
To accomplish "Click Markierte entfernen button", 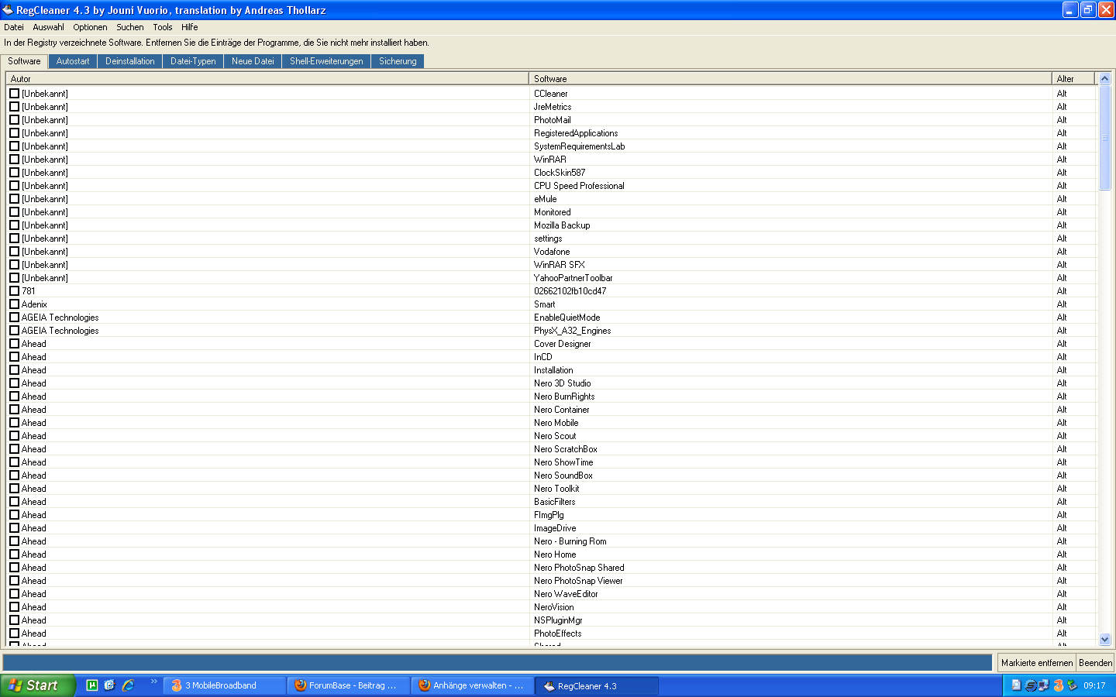I will (x=1037, y=663).
